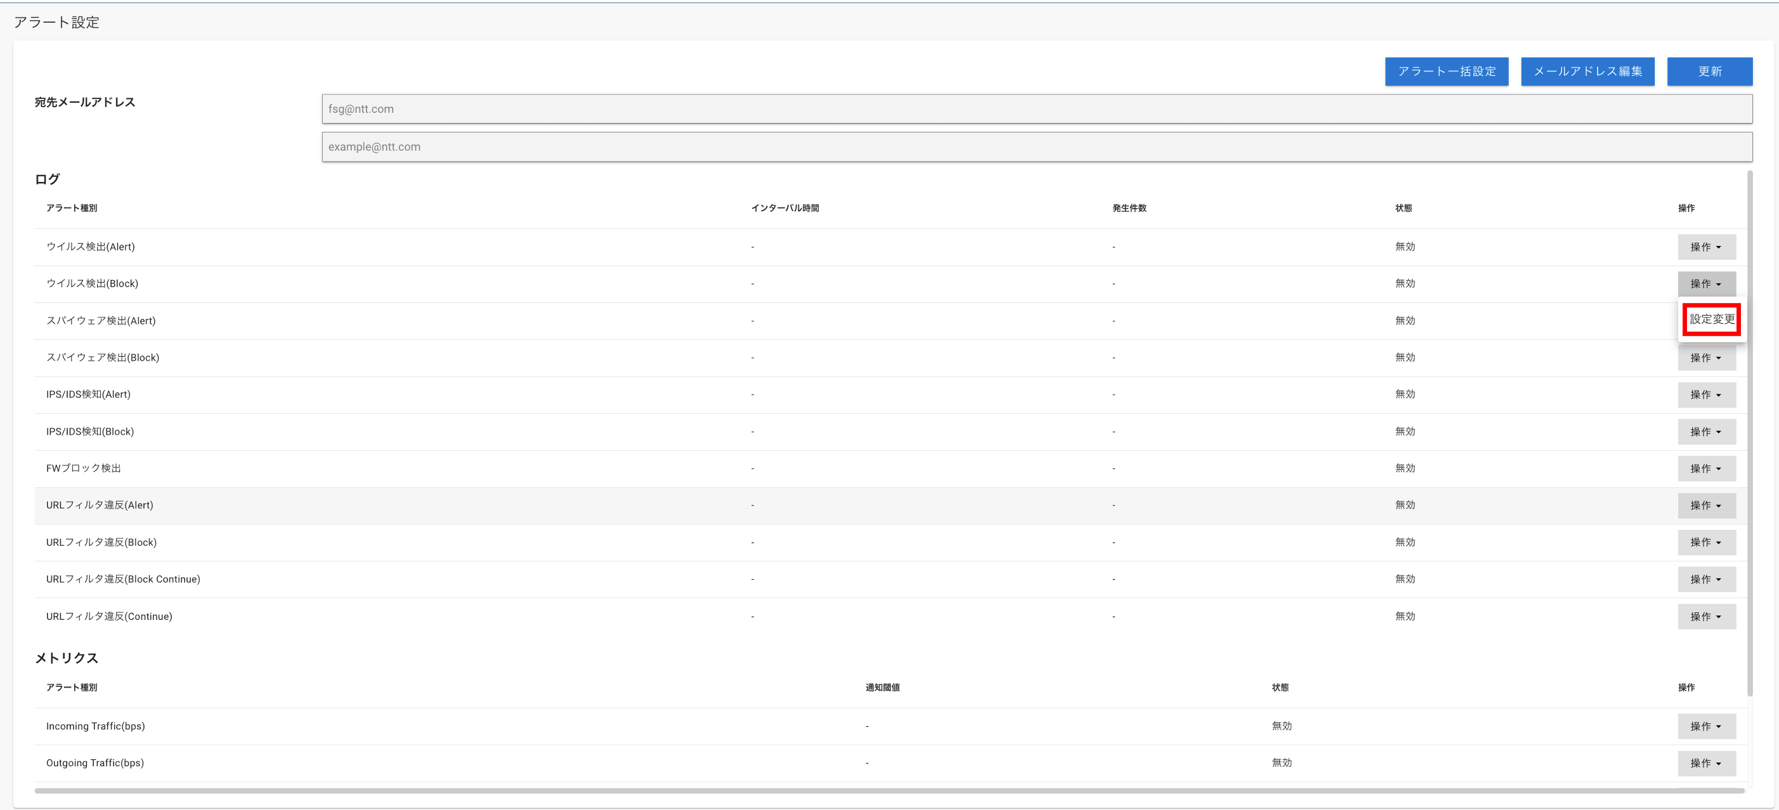This screenshot has width=1779, height=810.
Task: Focus the example@ntt.com email field
Action: click(x=1036, y=147)
